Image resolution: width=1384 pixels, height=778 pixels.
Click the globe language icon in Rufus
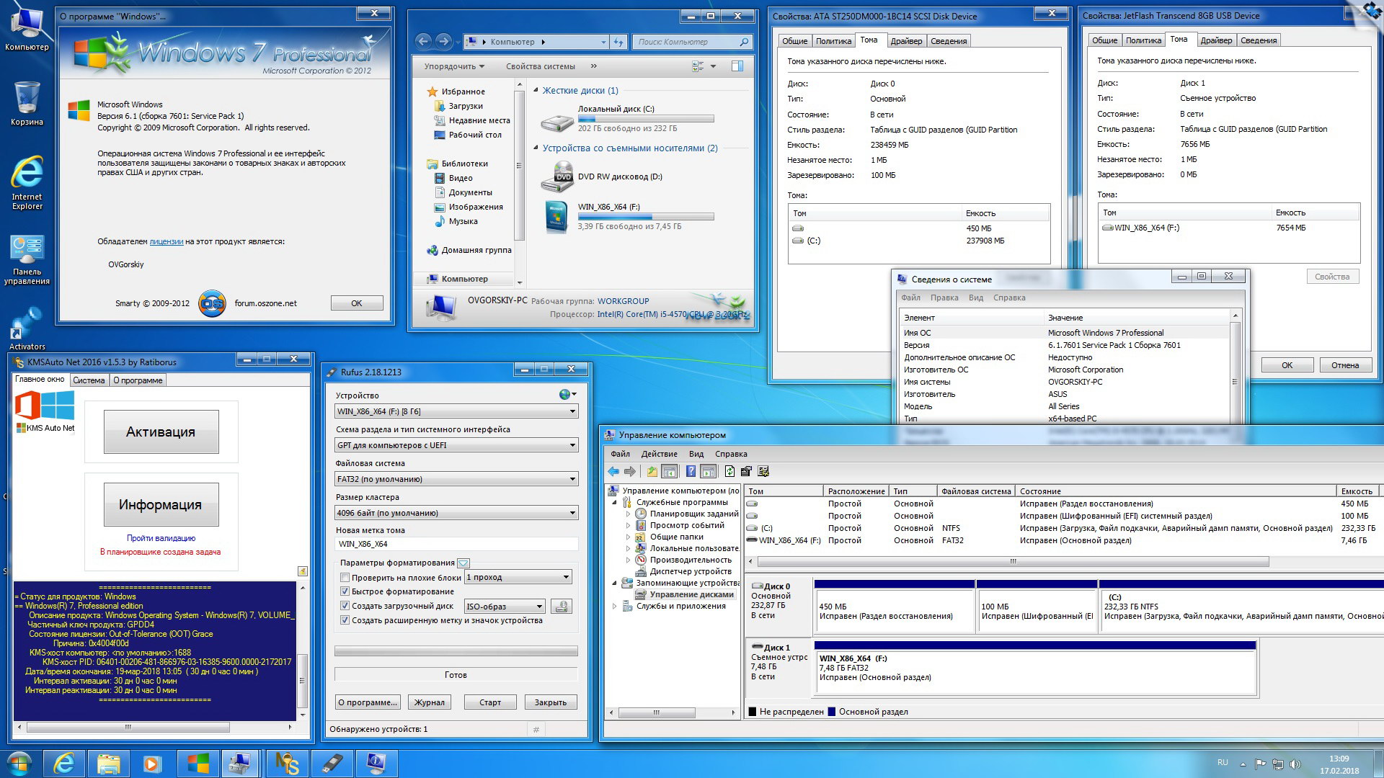565,395
